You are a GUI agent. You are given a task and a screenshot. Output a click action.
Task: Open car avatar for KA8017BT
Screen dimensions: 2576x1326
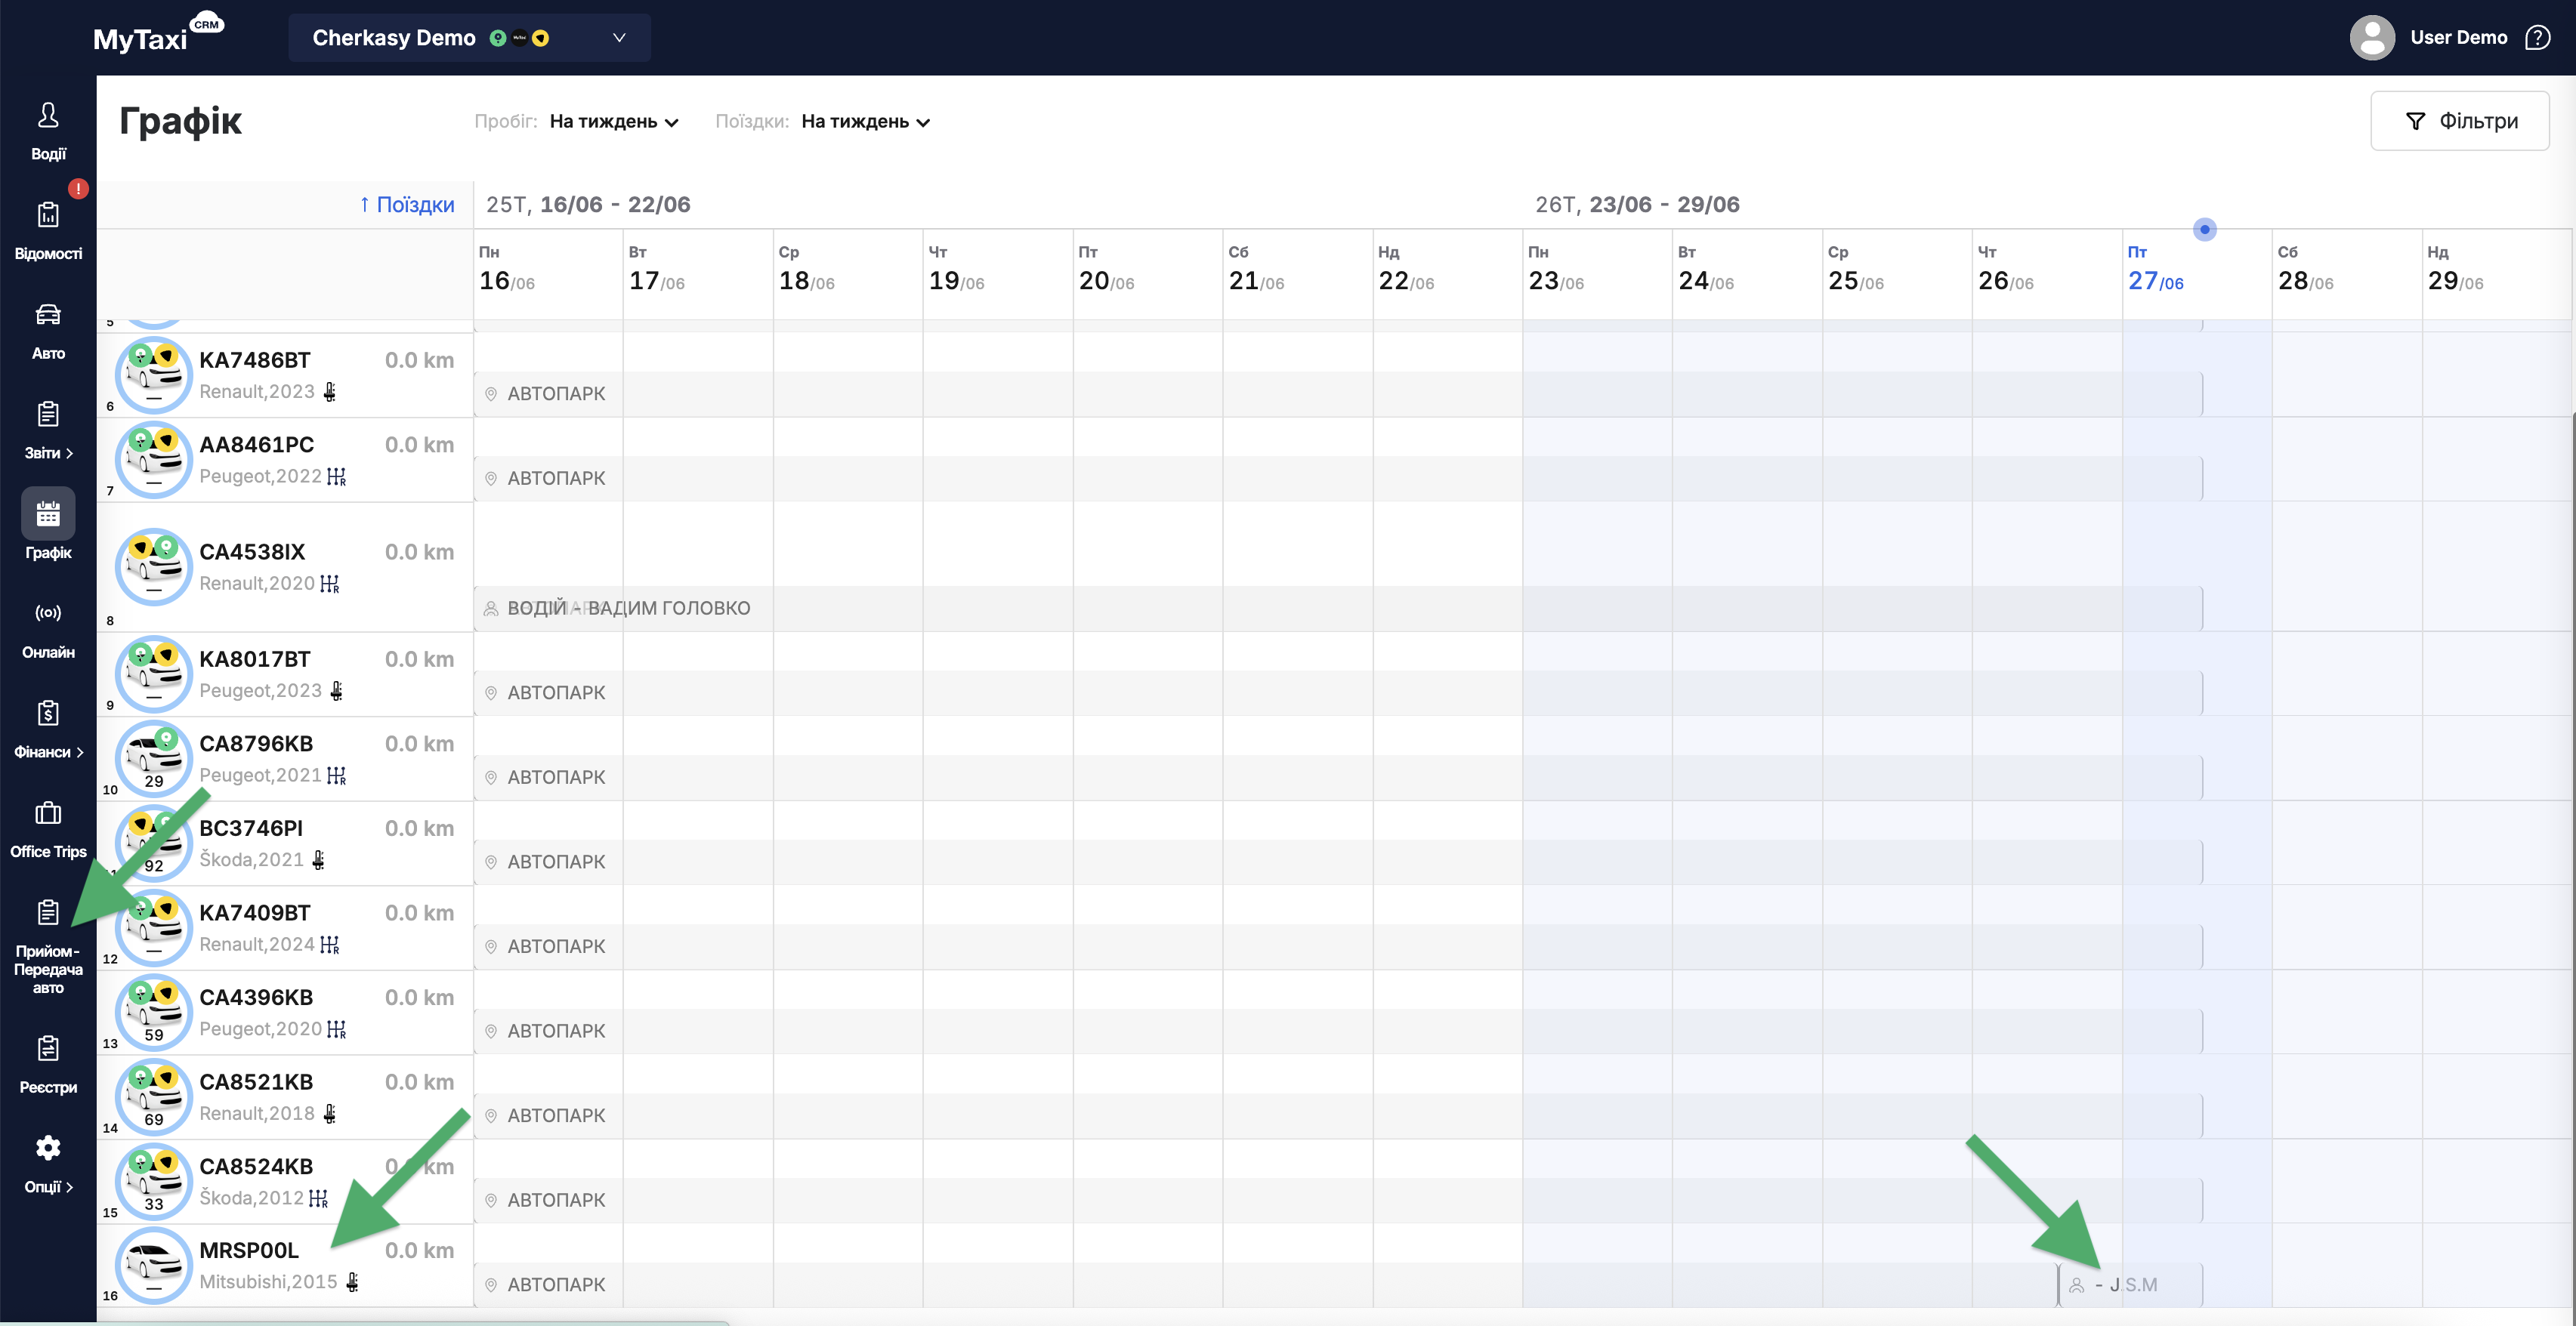[x=154, y=674]
